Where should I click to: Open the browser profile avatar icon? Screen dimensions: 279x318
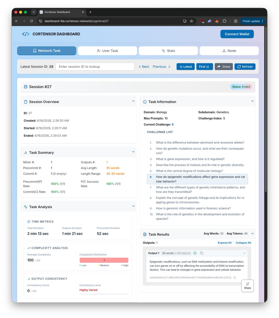coord(236,21)
